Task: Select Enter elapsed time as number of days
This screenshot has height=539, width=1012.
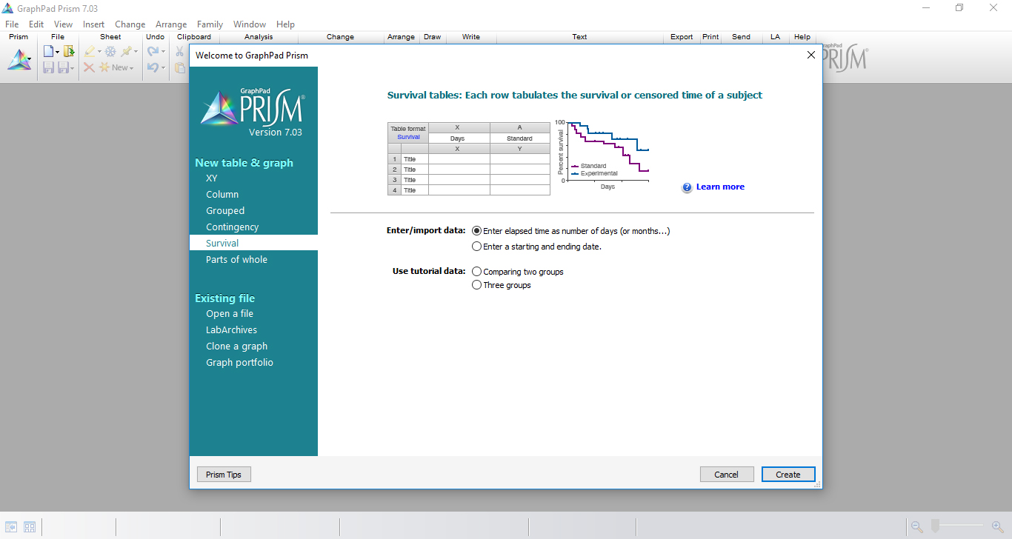Action: 570,231
